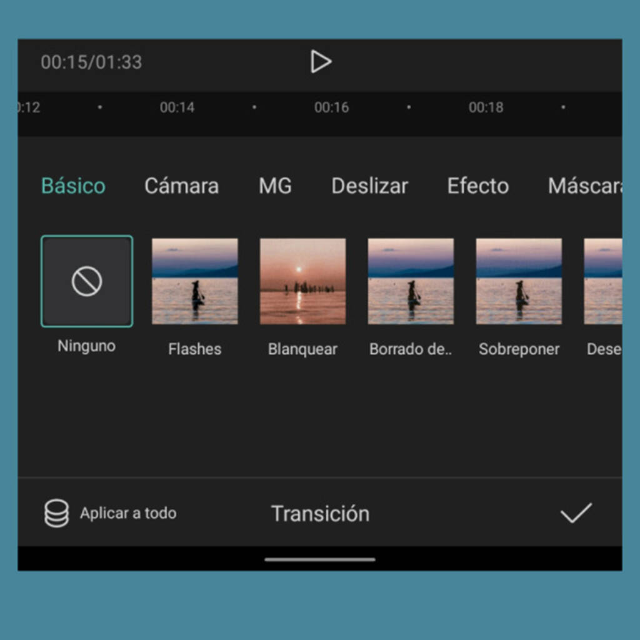Viewport: 640px width, 640px height.
Task: Switch to the Básico tab
Action: 73,186
